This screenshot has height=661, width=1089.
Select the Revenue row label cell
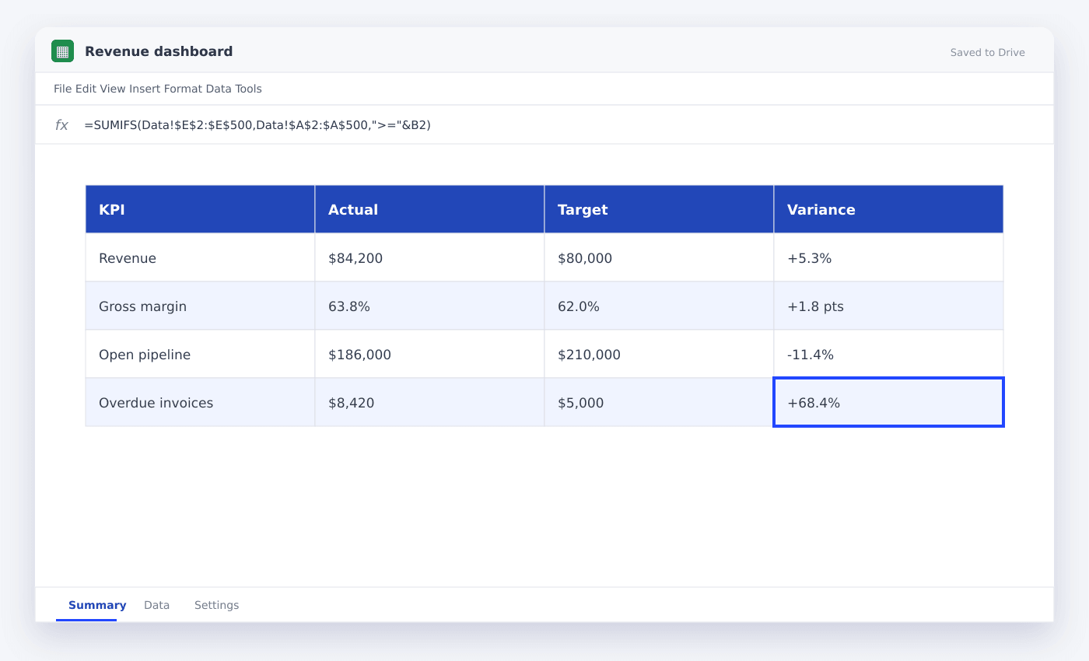click(x=200, y=257)
